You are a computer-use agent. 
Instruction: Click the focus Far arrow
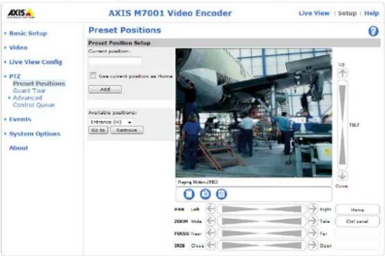click(x=313, y=233)
